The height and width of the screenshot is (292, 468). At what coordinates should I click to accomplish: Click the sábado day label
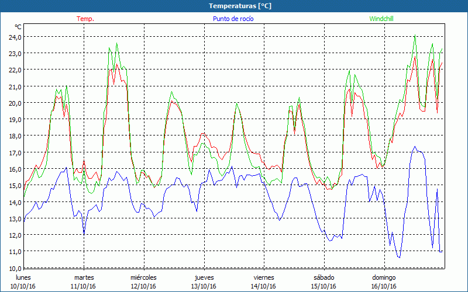pyautogui.click(x=324, y=277)
